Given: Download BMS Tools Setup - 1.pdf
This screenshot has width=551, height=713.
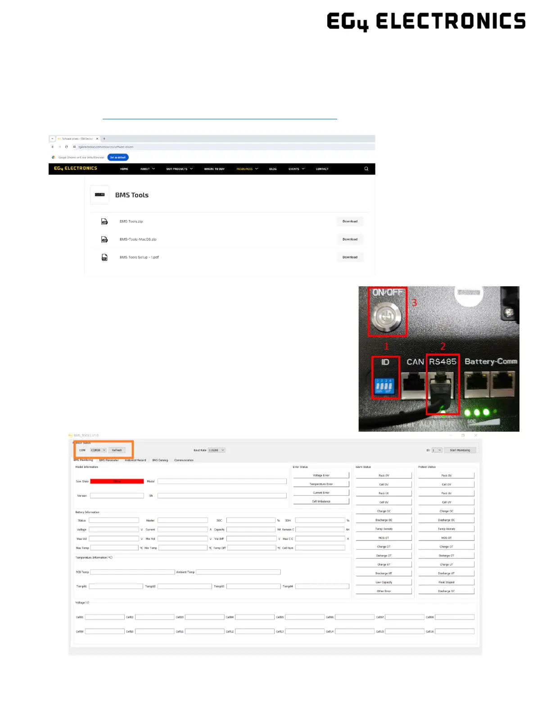Looking at the screenshot, I should (350, 257).
